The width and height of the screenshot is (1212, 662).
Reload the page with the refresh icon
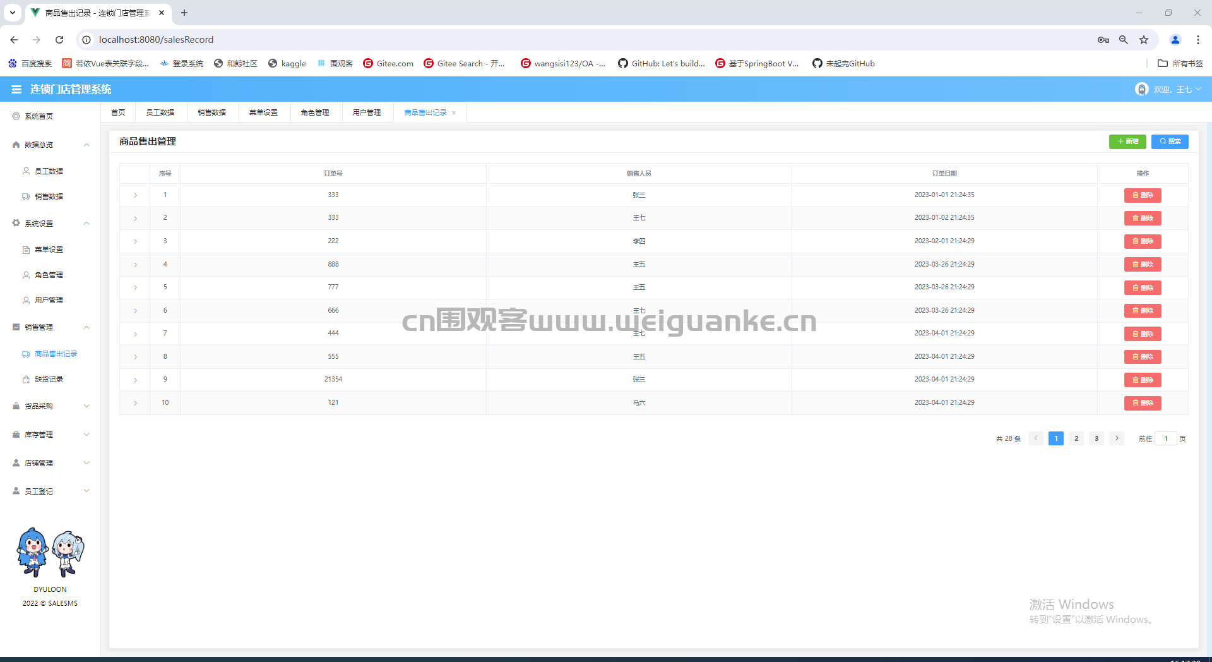pyautogui.click(x=59, y=40)
